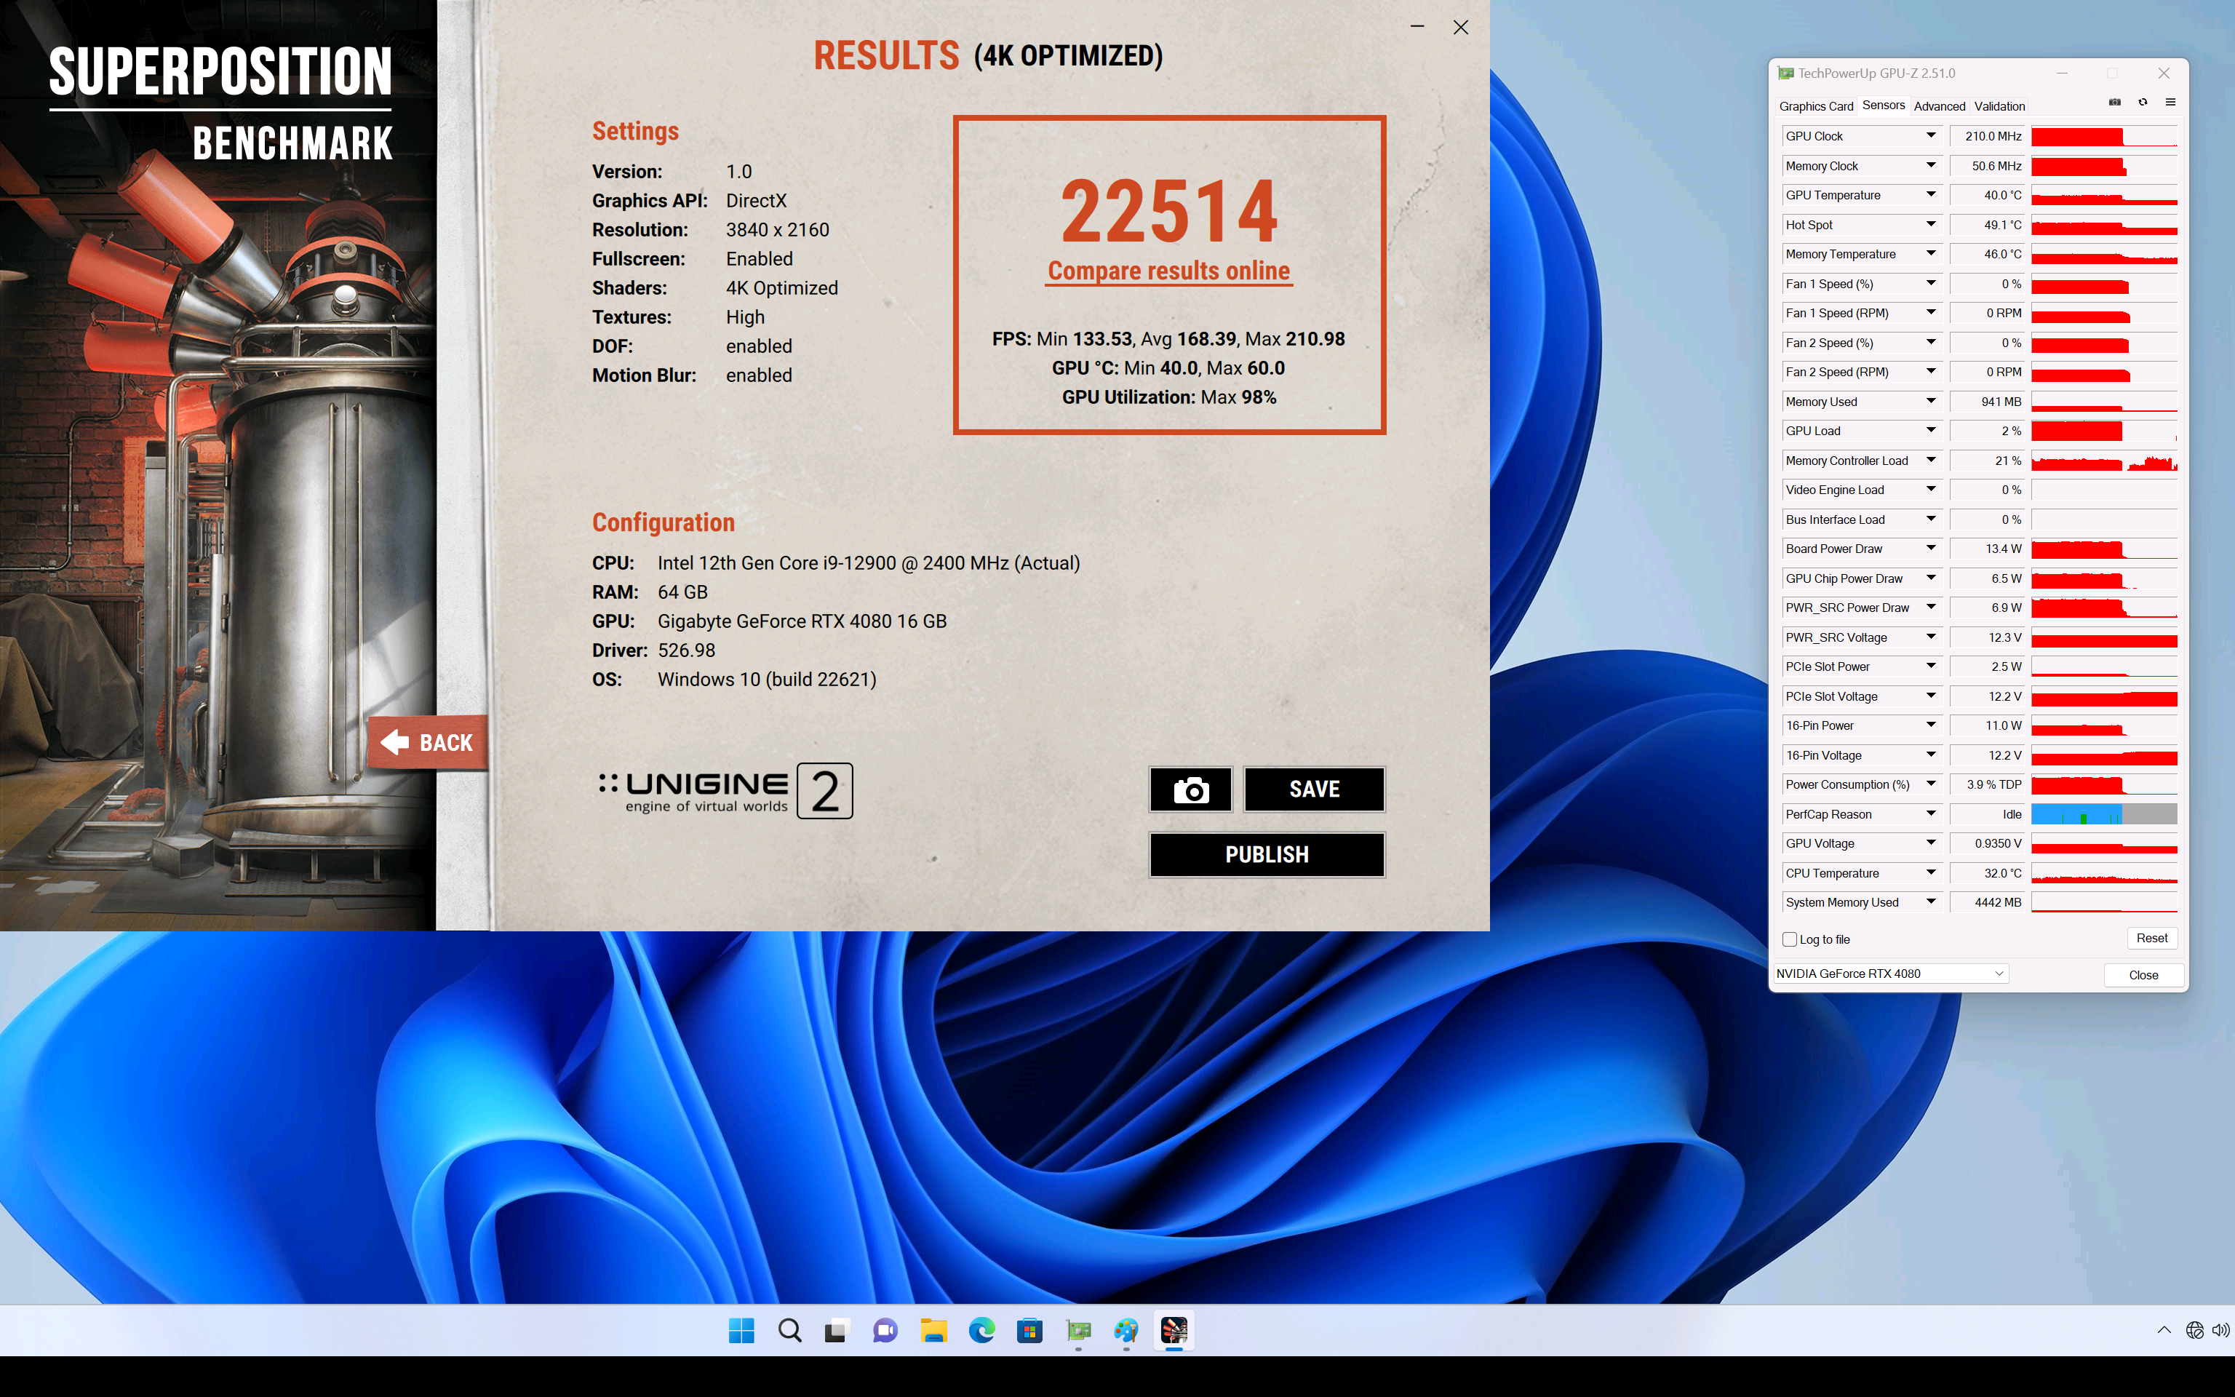Click the GPU Clock value 210.0 MHz

point(1988,136)
